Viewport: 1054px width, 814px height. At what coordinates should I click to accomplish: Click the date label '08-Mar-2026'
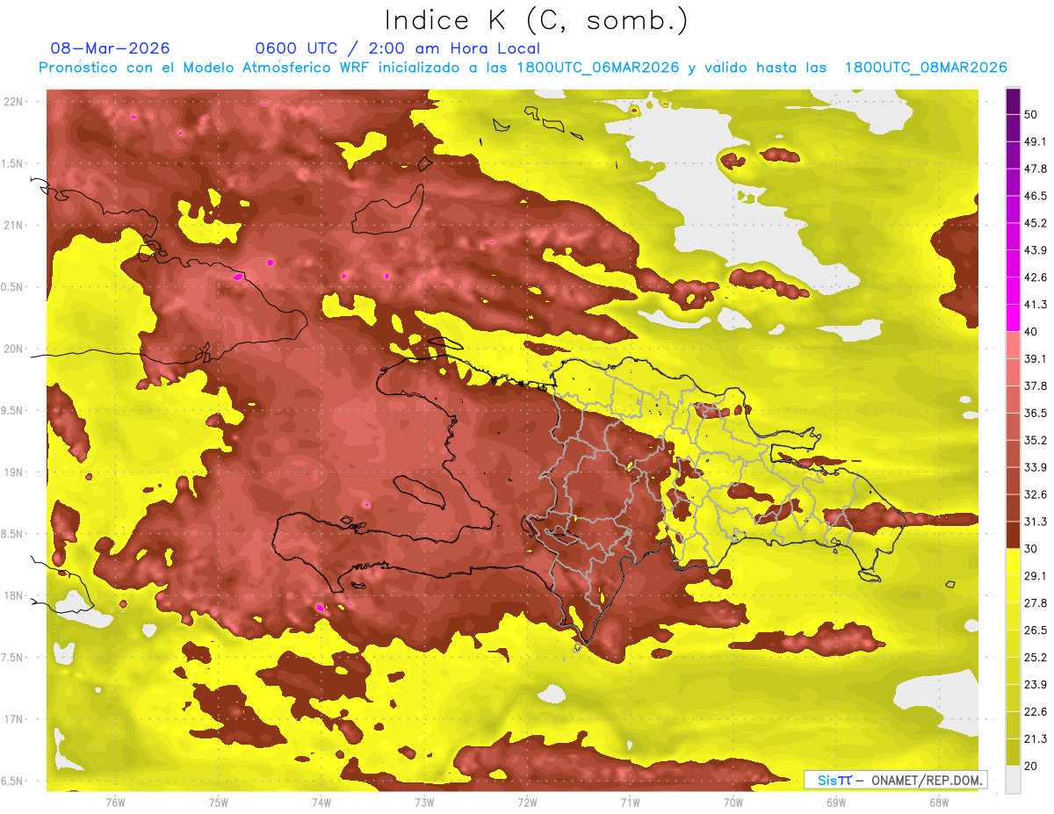click(x=111, y=48)
